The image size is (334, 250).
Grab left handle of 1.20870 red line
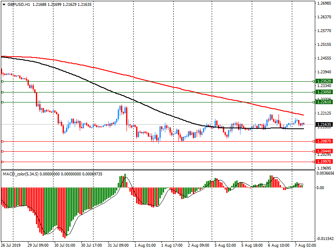tap(3, 141)
